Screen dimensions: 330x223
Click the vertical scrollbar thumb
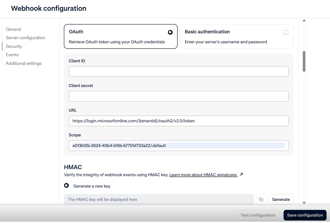pyautogui.click(x=304, y=62)
